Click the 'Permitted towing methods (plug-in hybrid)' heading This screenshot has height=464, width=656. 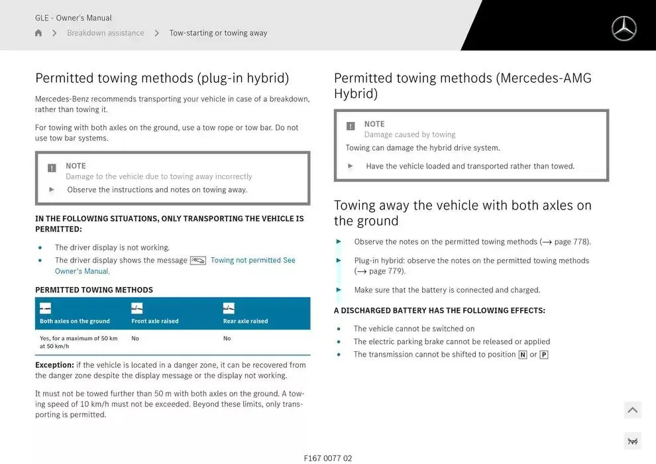[162, 78]
